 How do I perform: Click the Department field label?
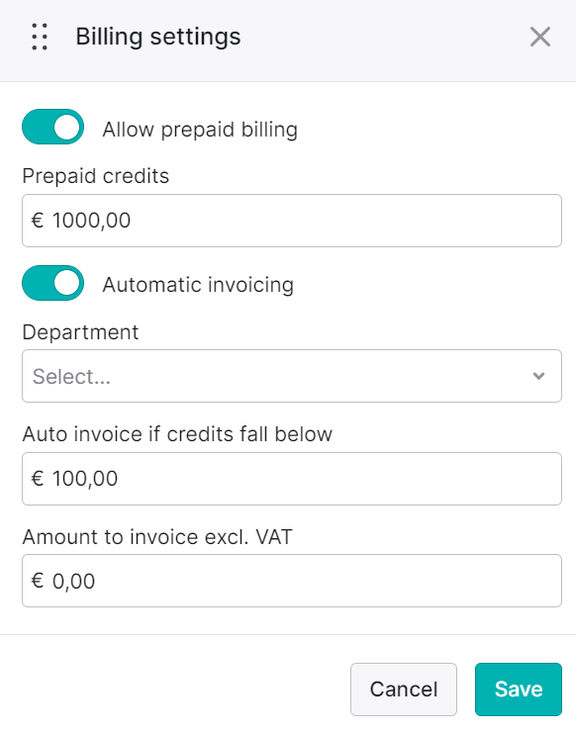[80, 332]
